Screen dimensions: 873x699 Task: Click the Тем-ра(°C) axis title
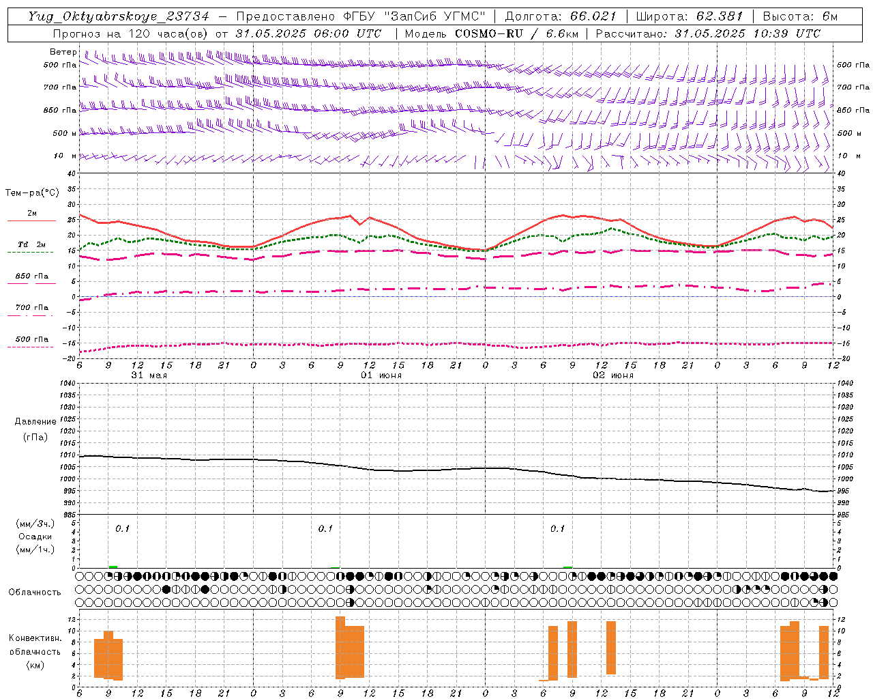tap(32, 193)
